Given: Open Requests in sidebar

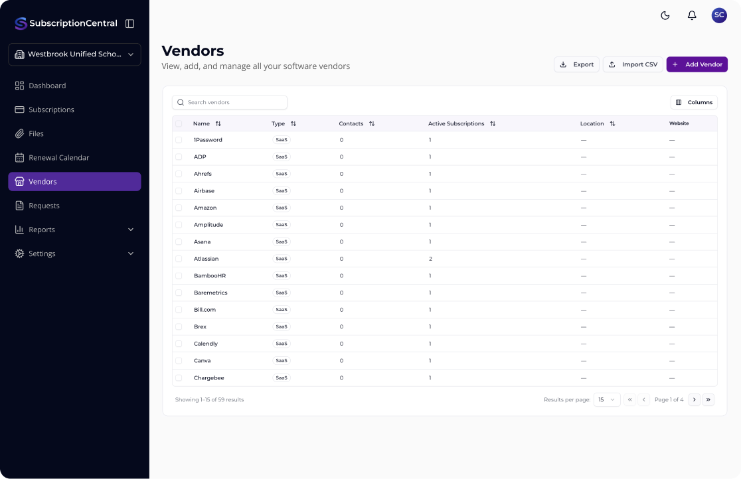Looking at the screenshot, I should [x=74, y=206].
